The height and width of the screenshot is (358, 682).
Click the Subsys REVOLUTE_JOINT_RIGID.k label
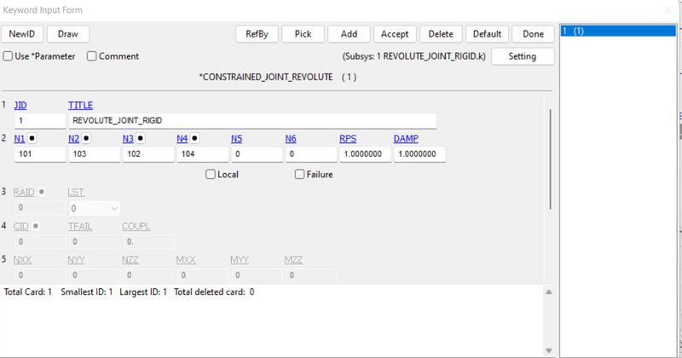(x=414, y=56)
